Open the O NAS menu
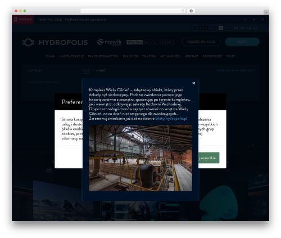281x238 pixels. coord(50,56)
